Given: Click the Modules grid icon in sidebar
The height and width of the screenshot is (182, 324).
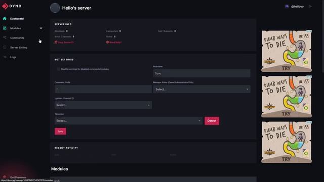Looking at the screenshot, I should [5, 28].
